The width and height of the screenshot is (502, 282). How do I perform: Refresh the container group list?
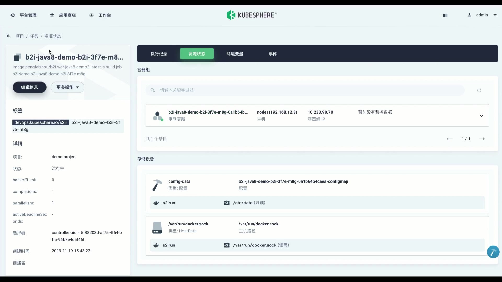[479, 90]
